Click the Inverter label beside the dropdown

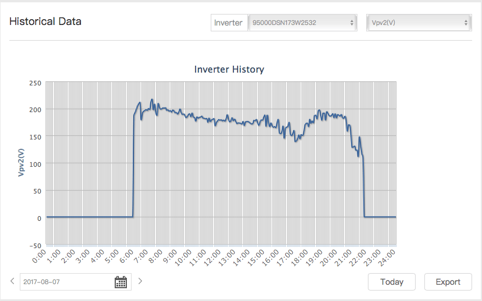(228, 23)
